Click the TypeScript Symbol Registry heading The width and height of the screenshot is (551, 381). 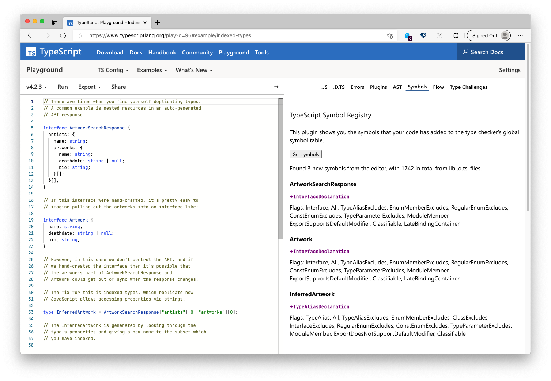coord(330,115)
